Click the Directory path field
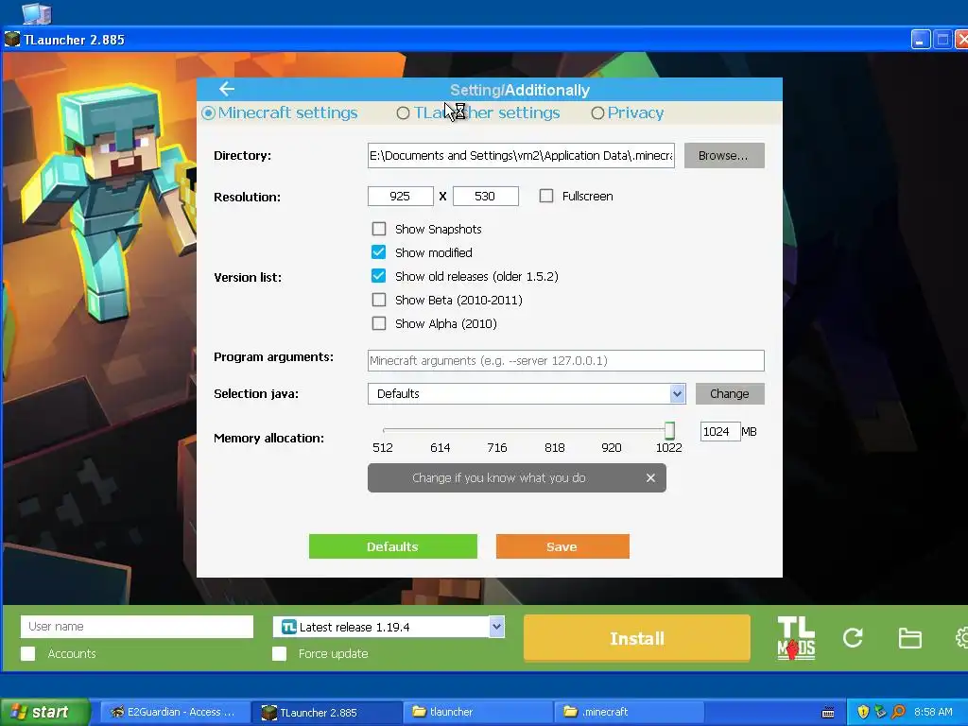This screenshot has width=968, height=726. click(x=521, y=156)
